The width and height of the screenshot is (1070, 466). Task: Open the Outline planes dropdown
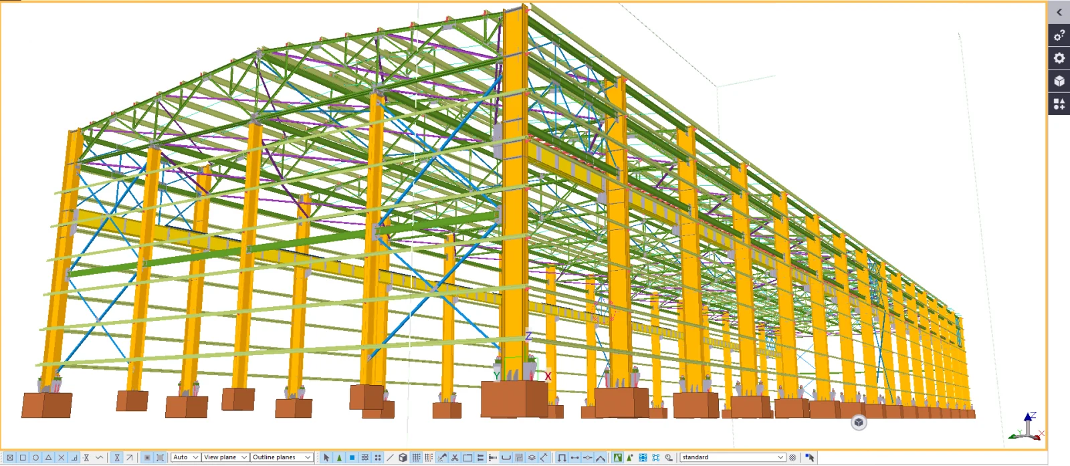[x=282, y=457]
